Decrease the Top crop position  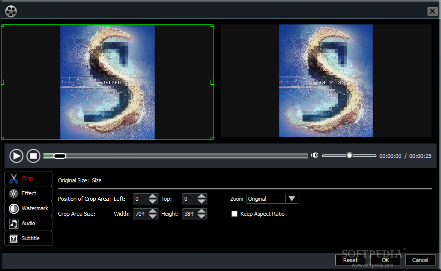[x=202, y=201]
